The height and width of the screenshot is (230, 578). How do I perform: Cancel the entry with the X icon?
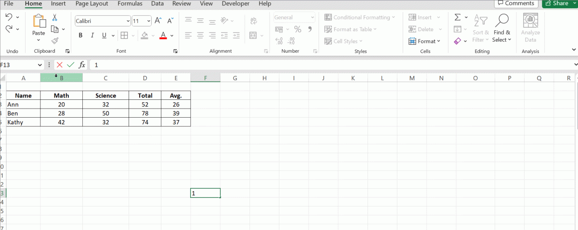pyautogui.click(x=60, y=65)
